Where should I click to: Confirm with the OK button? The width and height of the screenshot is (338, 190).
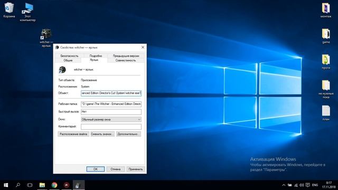pyautogui.click(x=96, y=169)
